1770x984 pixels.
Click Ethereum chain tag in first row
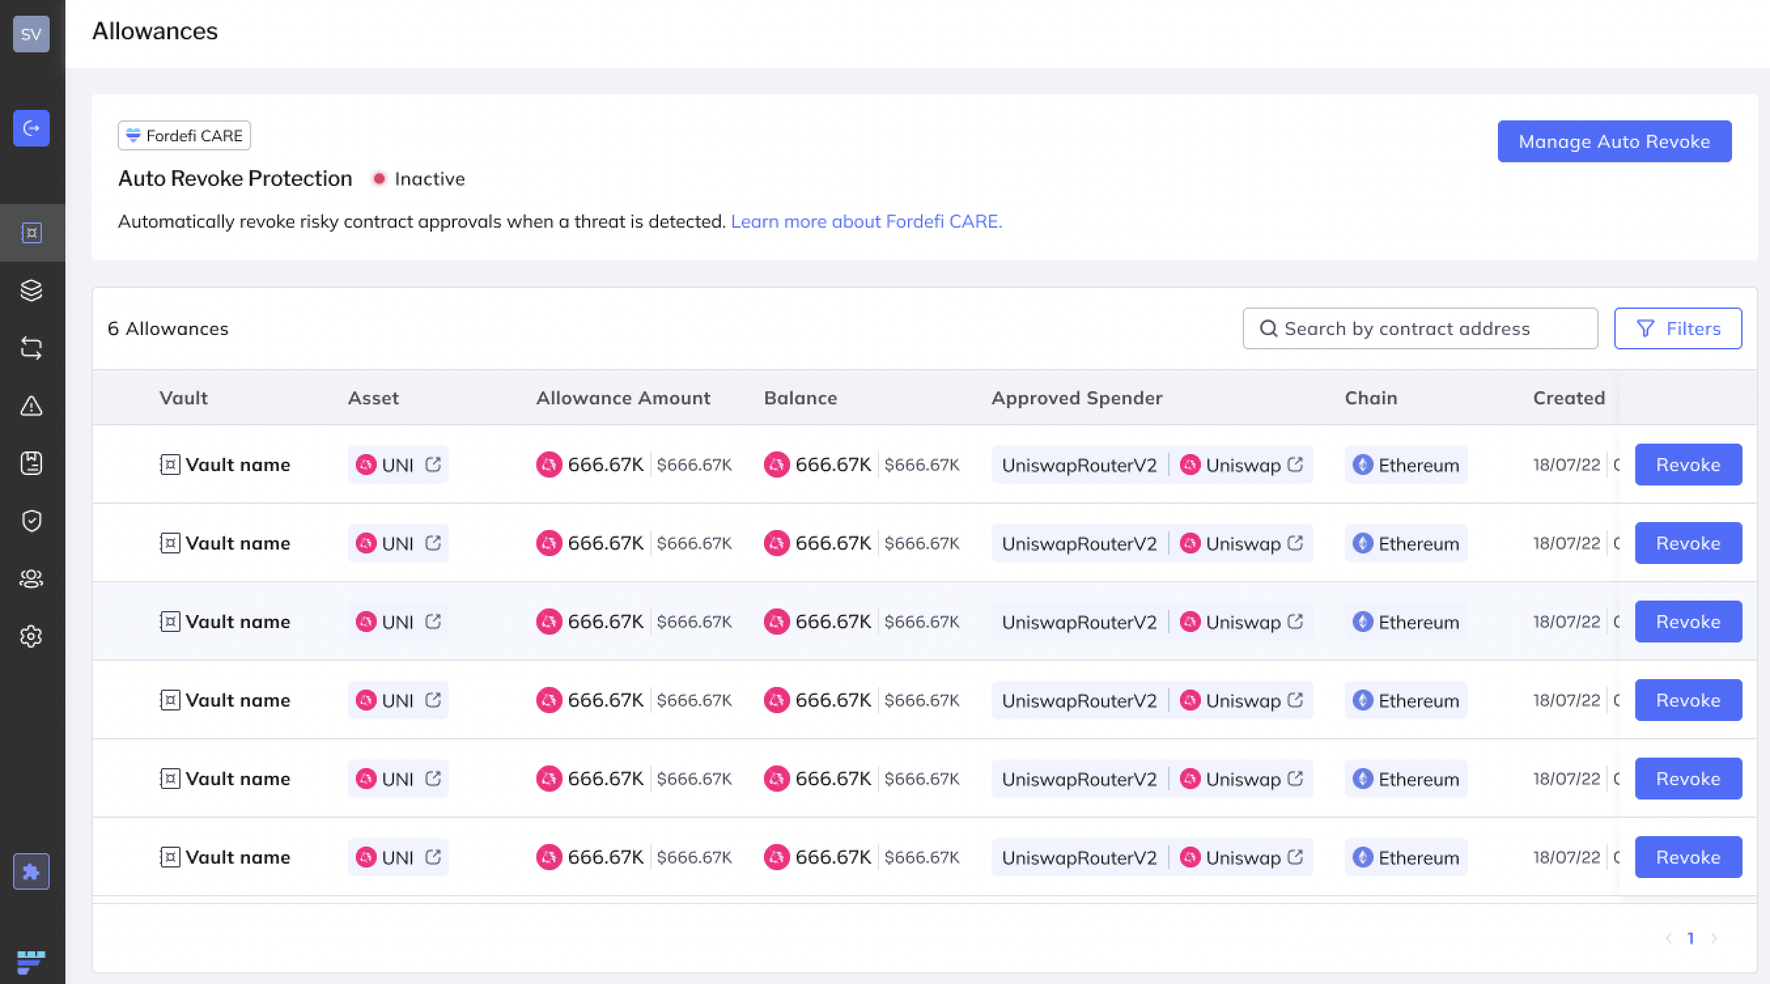(x=1406, y=465)
